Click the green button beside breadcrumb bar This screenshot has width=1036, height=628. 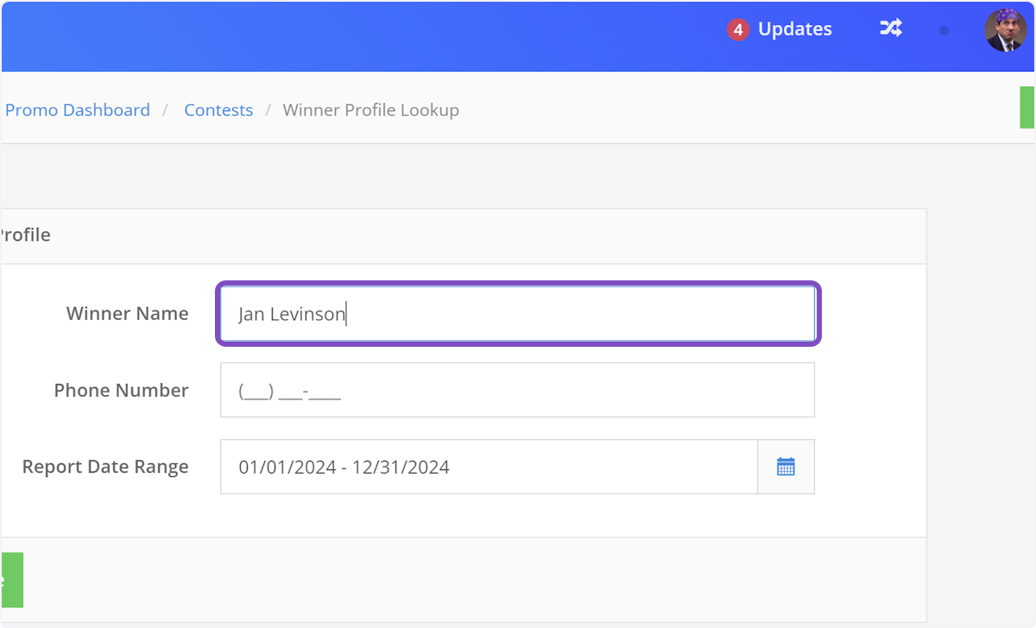[x=1027, y=108]
